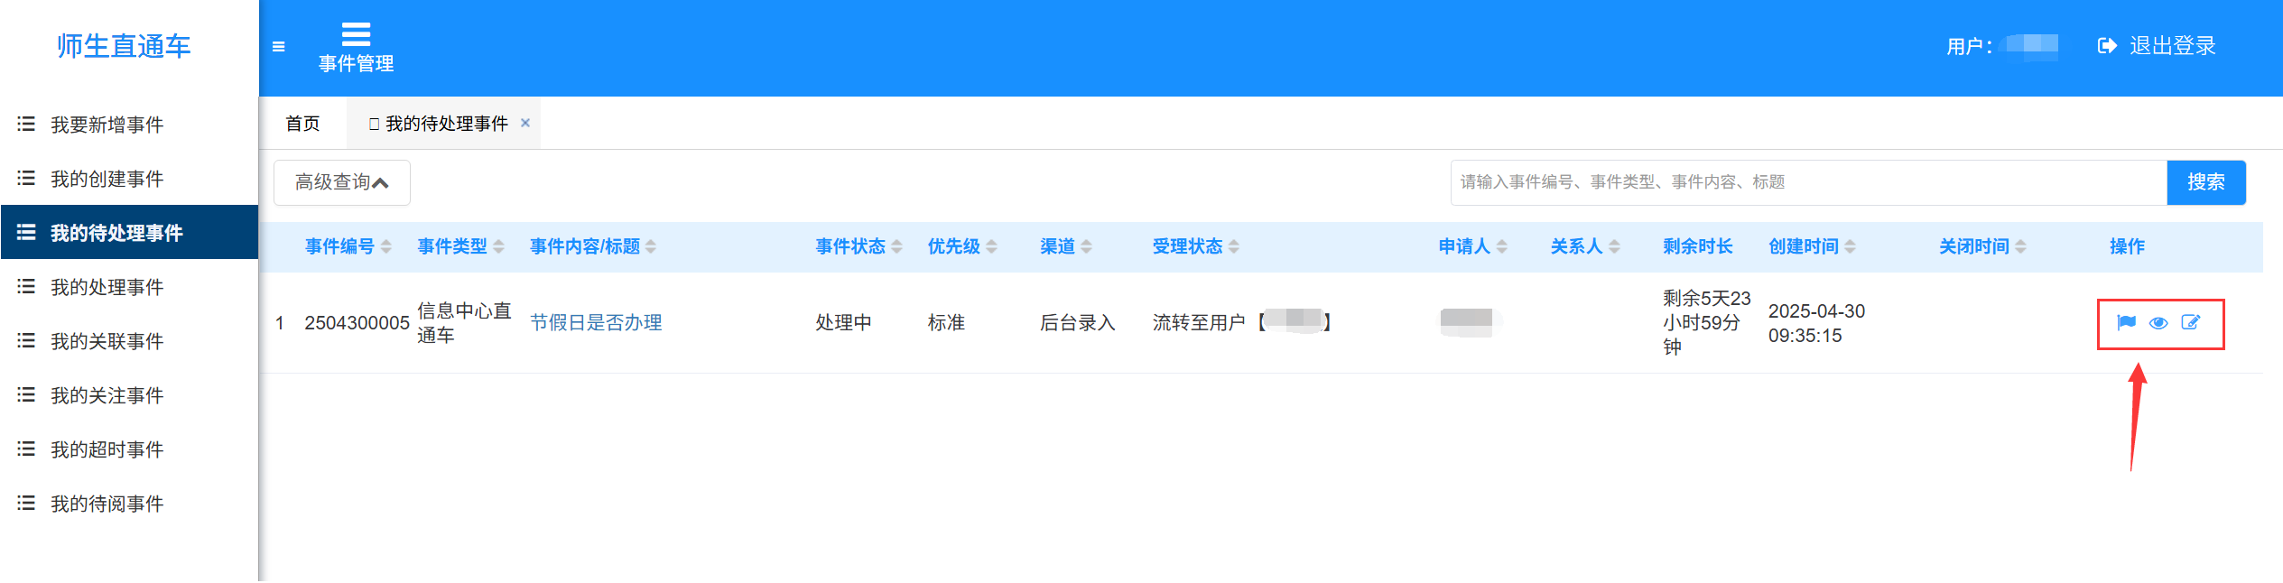View event details via the eye icon

[2158, 323]
